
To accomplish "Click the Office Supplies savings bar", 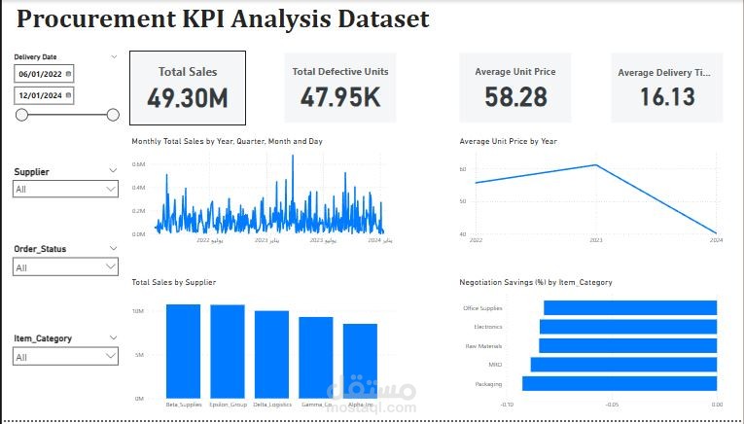I will click(630, 308).
